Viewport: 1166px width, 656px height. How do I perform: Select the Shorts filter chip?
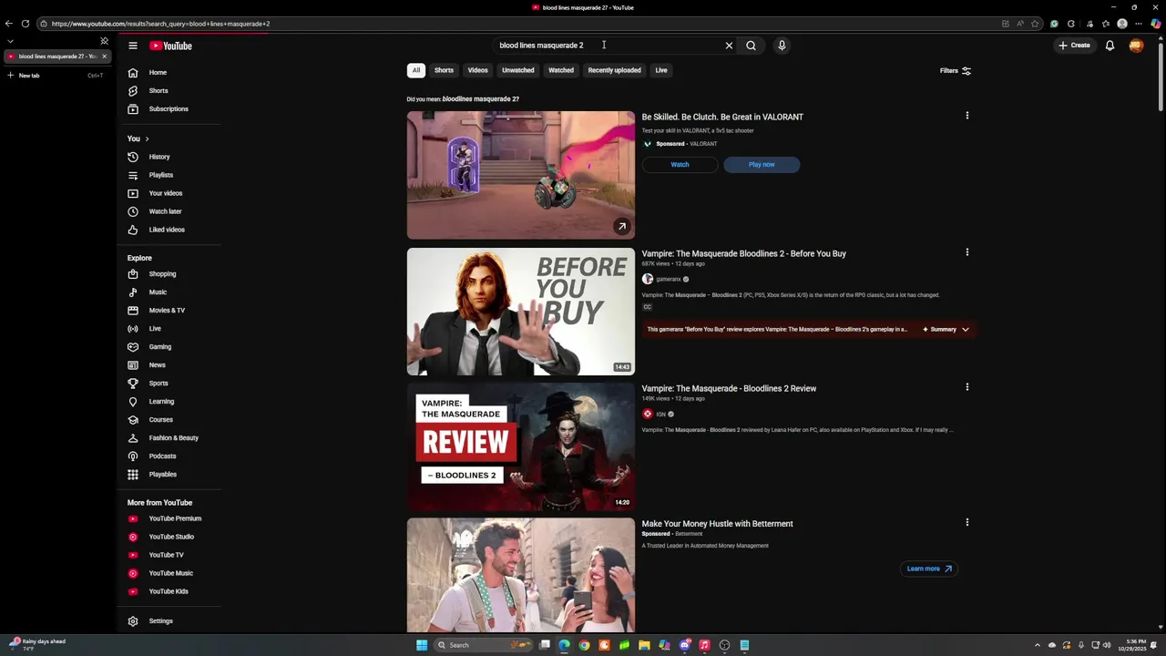coord(444,70)
